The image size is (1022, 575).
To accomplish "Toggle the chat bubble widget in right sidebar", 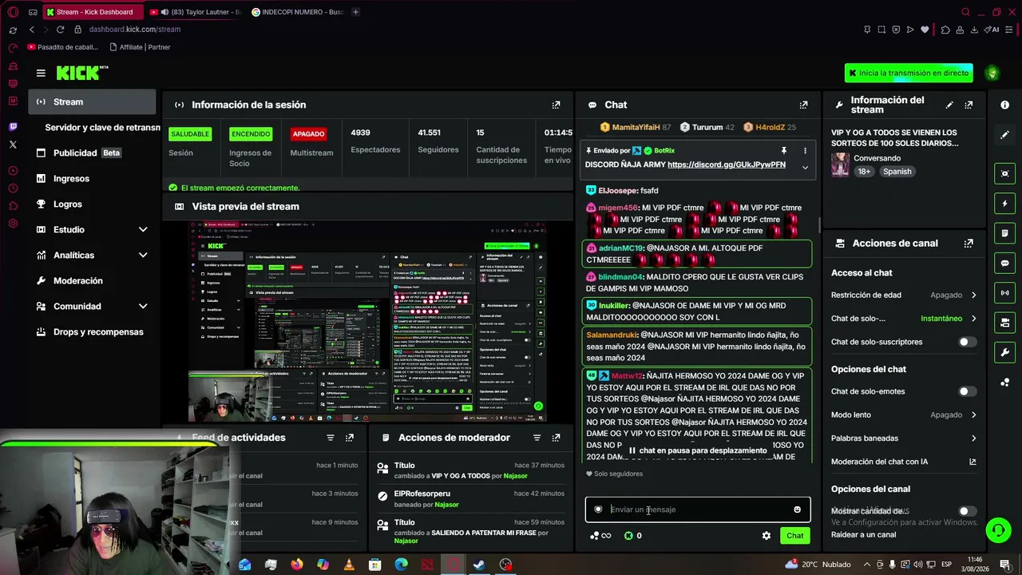I will (x=1004, y=263).
